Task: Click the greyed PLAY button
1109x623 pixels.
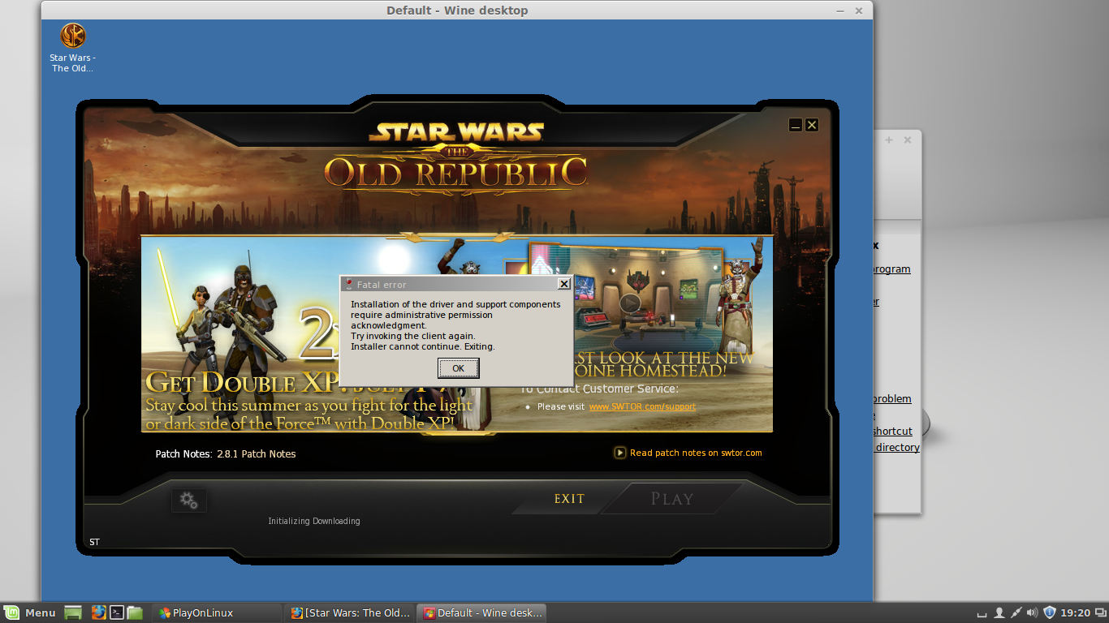Action: pos(672,499)
